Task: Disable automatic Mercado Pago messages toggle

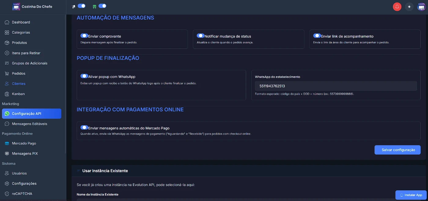Action: pos(84,127)
